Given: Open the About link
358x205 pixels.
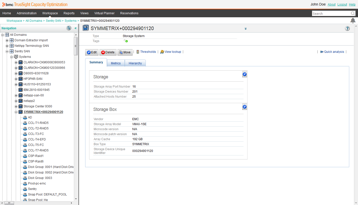Looking at the screenshot, I should coord(331,5).
